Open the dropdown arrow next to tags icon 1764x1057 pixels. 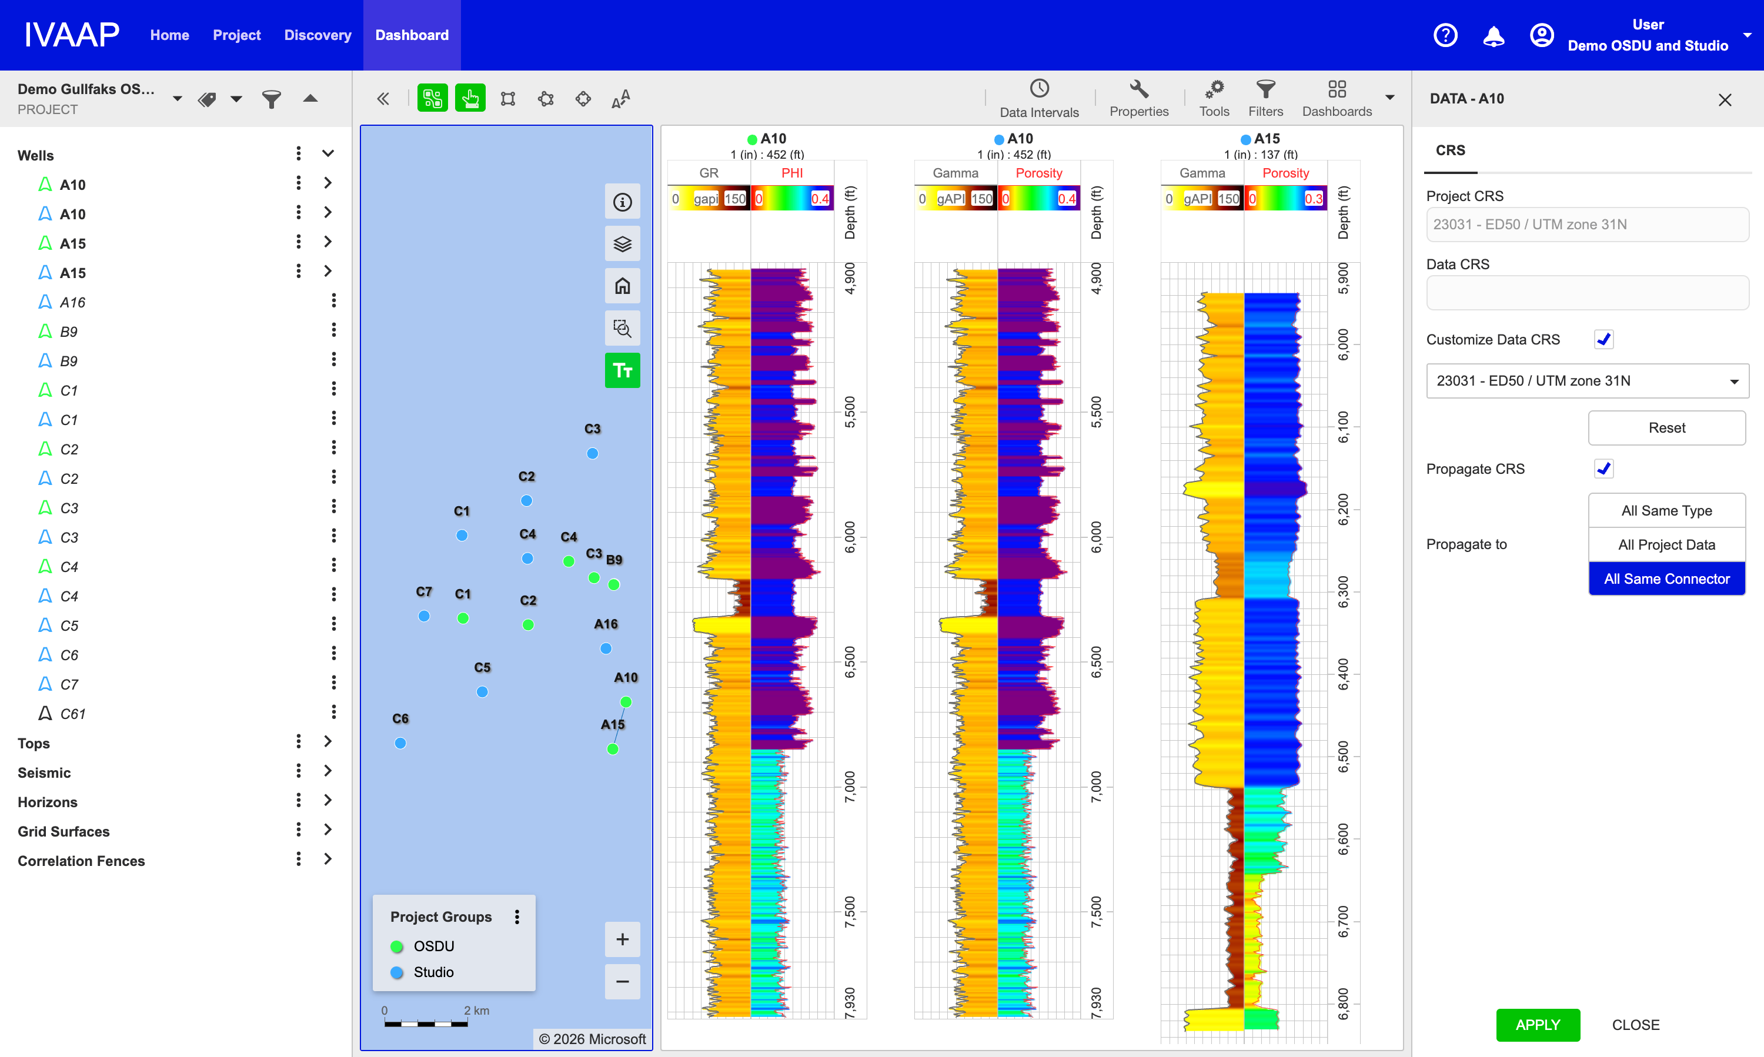tap(236, 99)
